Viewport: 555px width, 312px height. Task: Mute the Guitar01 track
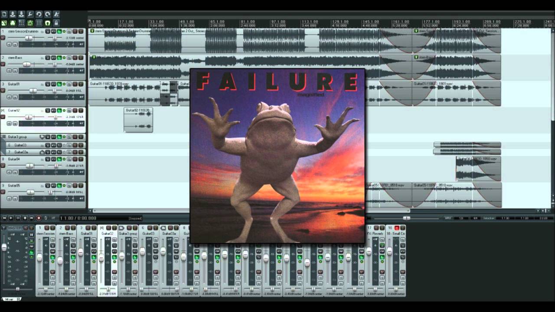click(75, 84)
